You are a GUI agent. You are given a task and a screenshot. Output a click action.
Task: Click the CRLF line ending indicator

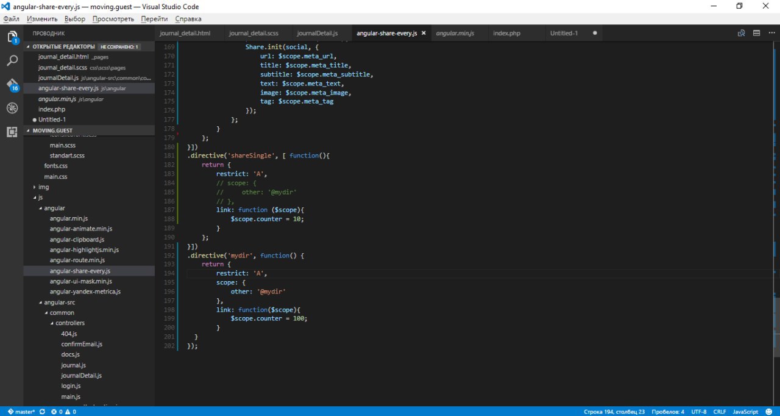click(x=719, y=412)
